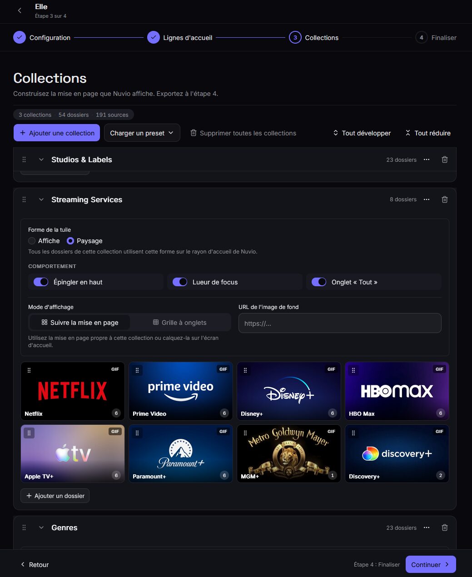Image resolution: width=472 pixels, height=577 pixels.
Task: Toggle Lueur de focus switch
Action: click(180, 282)
